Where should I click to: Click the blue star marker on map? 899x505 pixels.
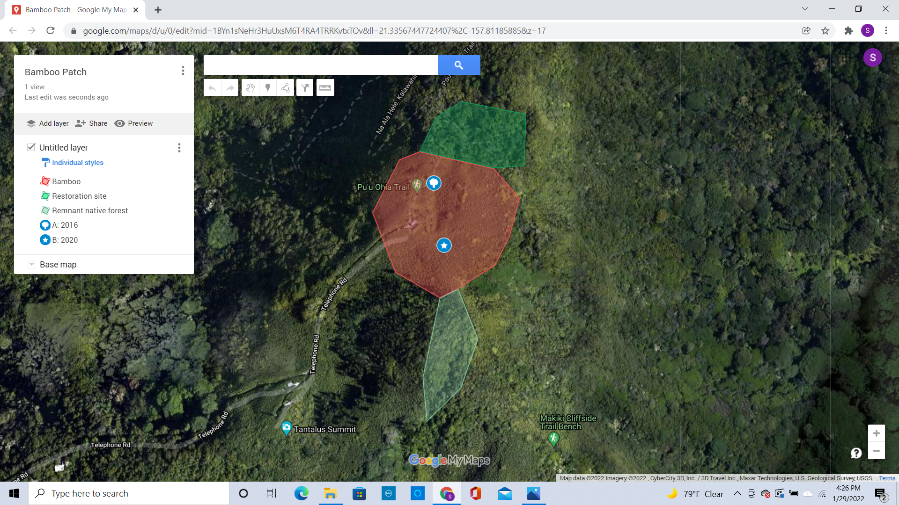444,245
